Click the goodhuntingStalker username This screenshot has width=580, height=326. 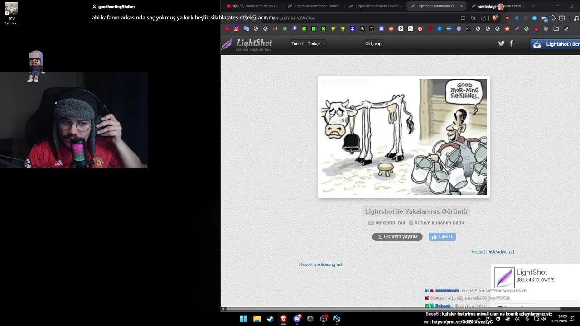[116, 7]
